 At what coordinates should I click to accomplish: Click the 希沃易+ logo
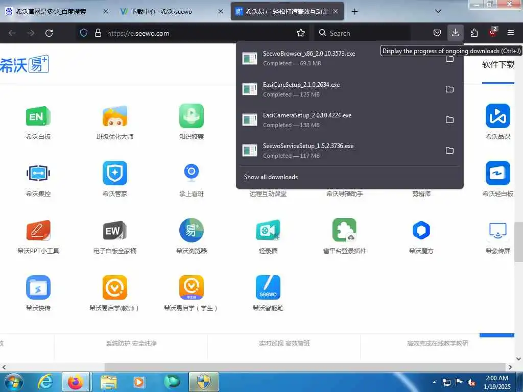tap(25, 64)
